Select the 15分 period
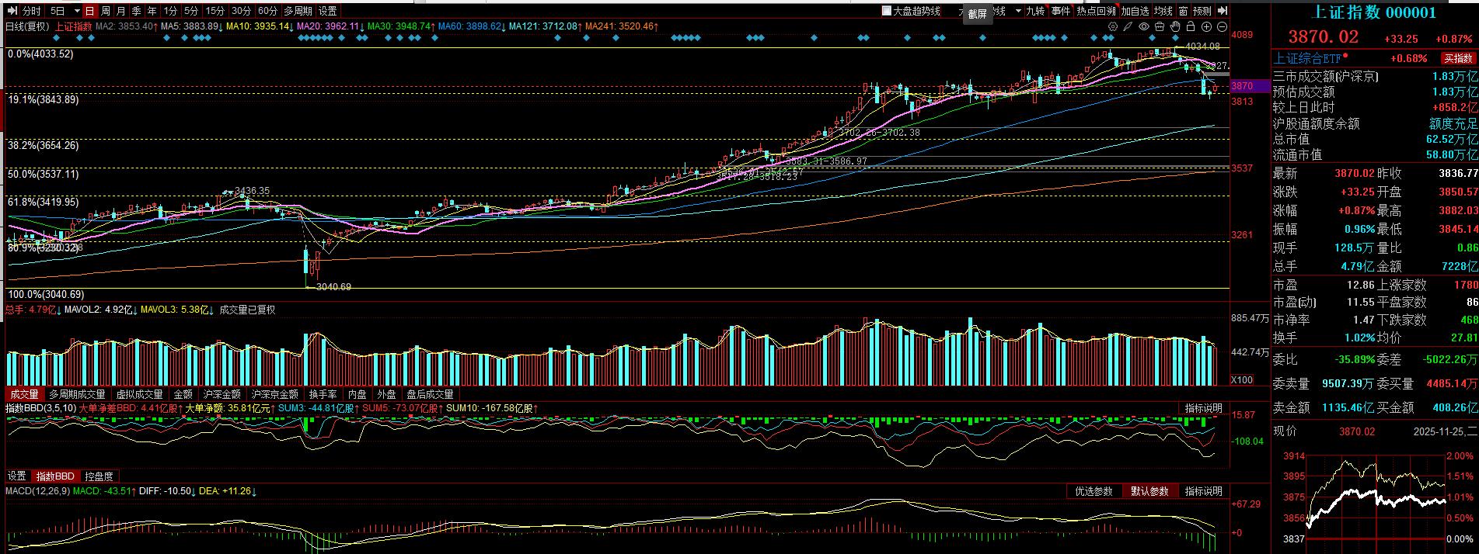 [x=215, y=11]
